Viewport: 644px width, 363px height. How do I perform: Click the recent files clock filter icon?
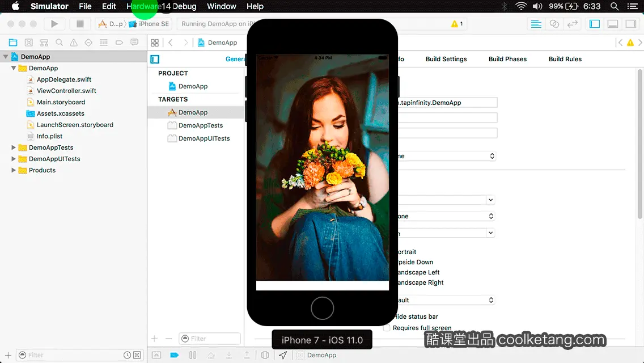pyautogui.click(x=128, y=355)
